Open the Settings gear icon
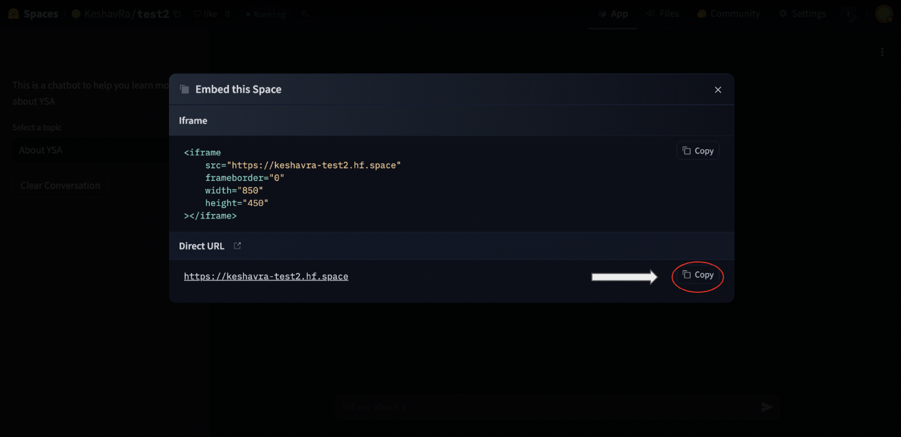 pyautogui.click(x=783, y=13)
